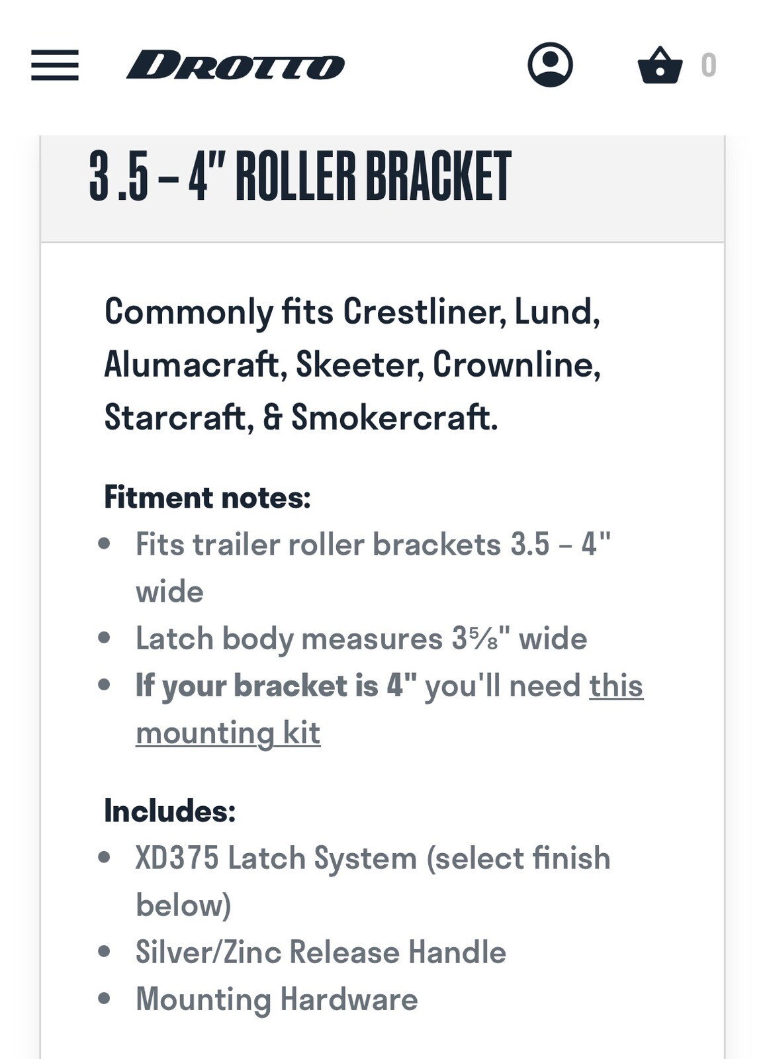Click the word "Crownline" in the description
Screen dimensions: 765x1059
click(514, 364)
